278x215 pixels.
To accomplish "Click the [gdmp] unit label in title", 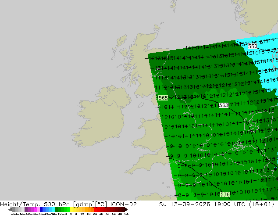I will [84, 204].
